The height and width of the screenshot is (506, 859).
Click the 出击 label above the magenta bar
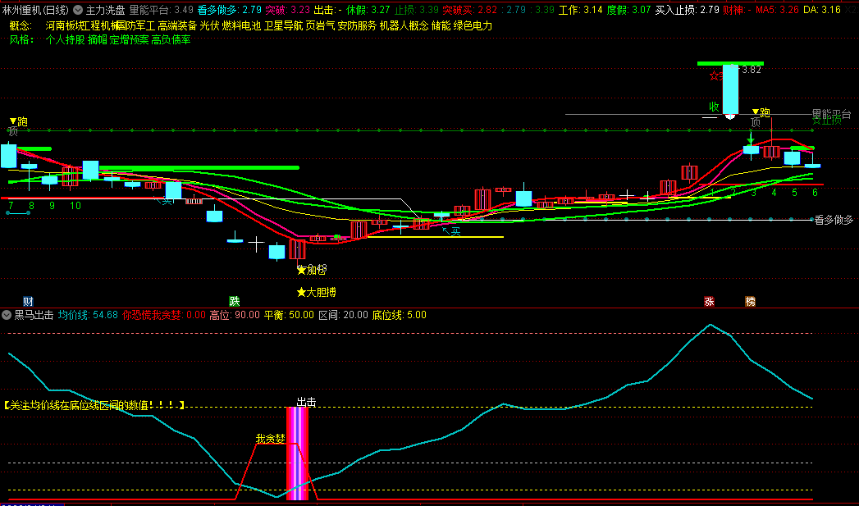[x=306, y=402]
